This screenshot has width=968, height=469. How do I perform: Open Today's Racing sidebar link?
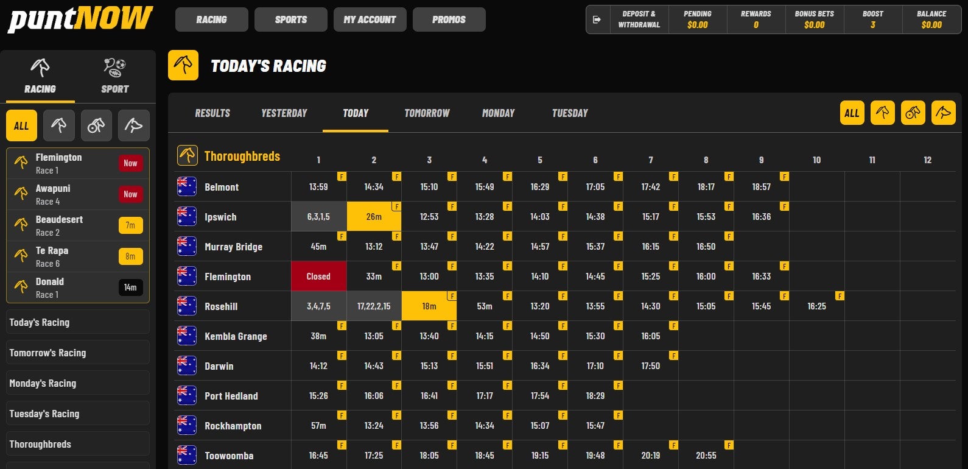[x=78, y=322]
